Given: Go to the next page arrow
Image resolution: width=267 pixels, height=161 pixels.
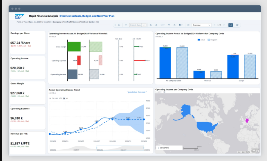Looking at the screenshot, I should [224, 25].
